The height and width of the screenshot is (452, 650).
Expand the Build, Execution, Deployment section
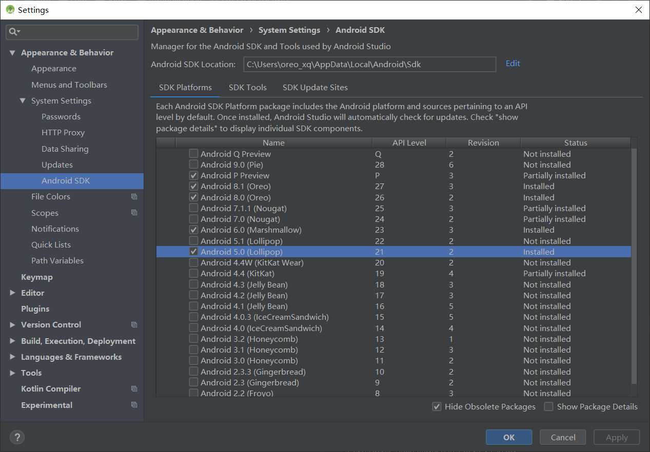click(12, 341)
